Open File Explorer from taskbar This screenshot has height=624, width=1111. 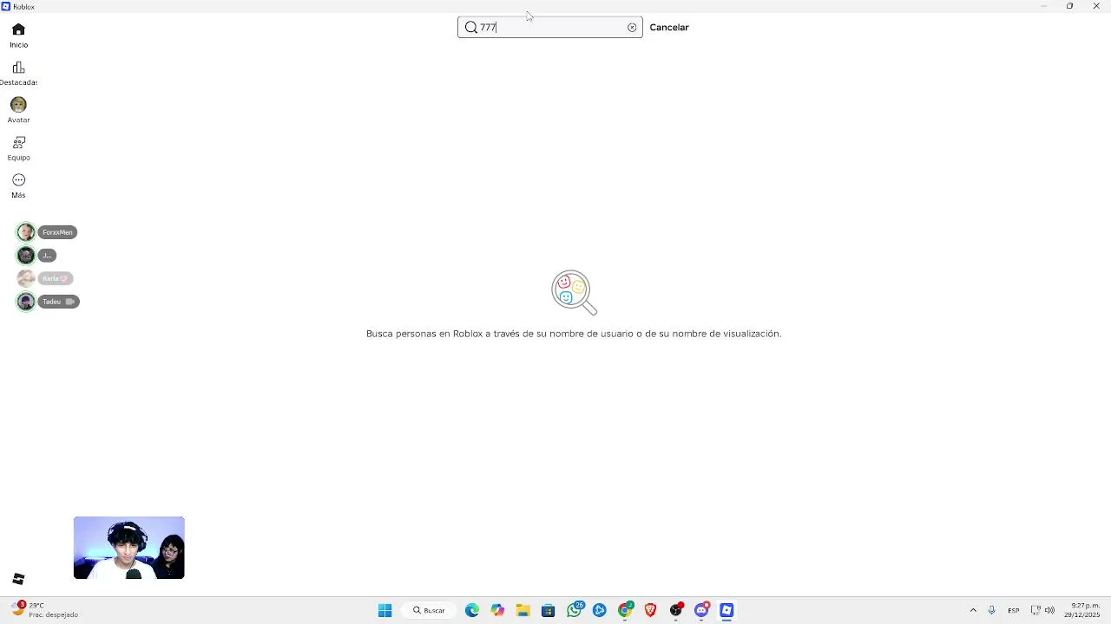[x=523, y=611]
